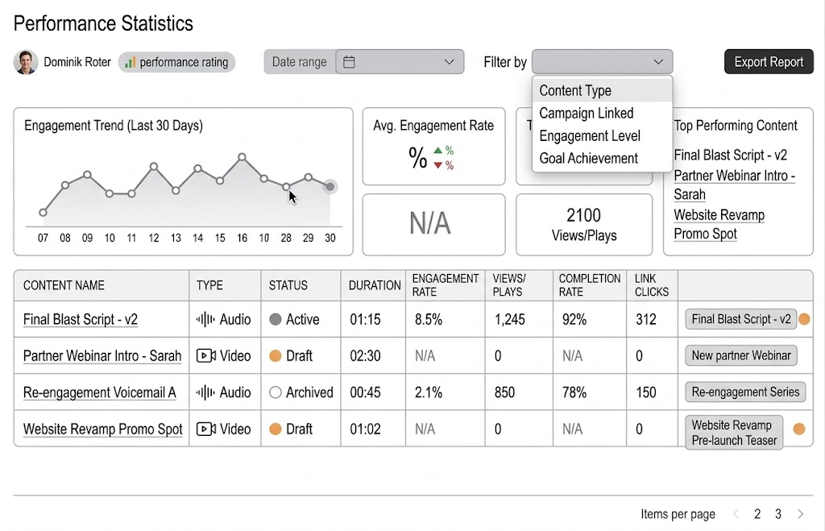This screenshot has height=531, width=825.
Task: Click the bar chart icon in performance rating
Action: 130,63
